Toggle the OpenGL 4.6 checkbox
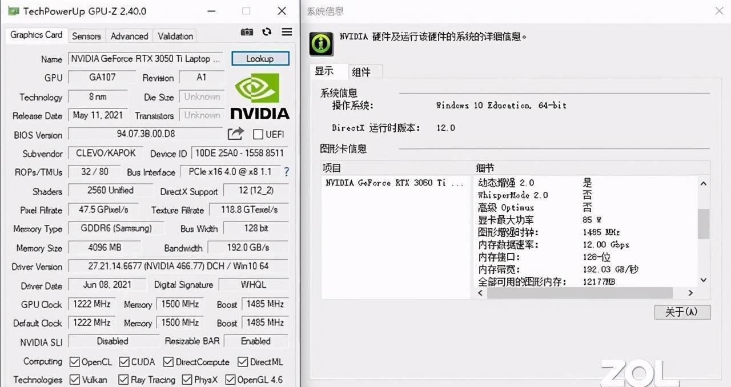 click(230, 380)
